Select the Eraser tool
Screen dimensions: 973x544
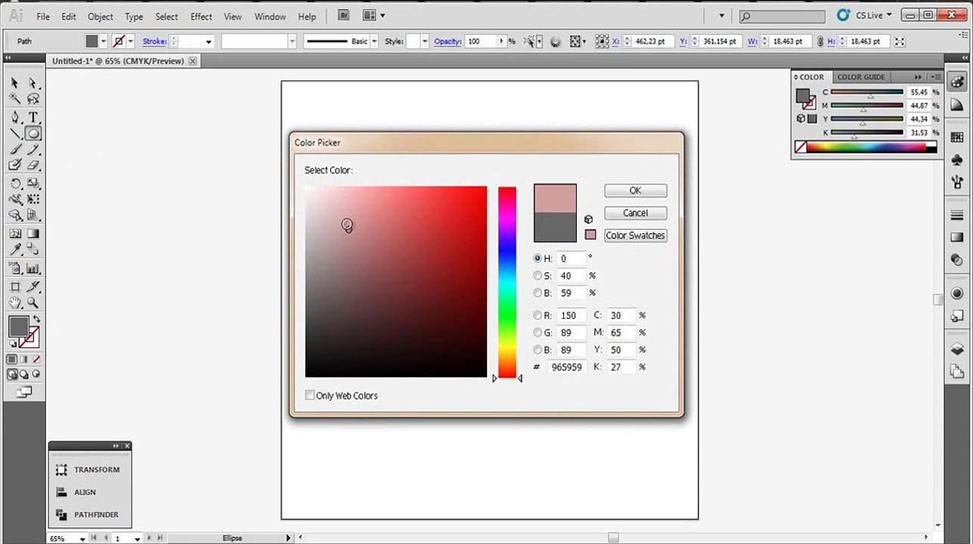click(33, 165)
